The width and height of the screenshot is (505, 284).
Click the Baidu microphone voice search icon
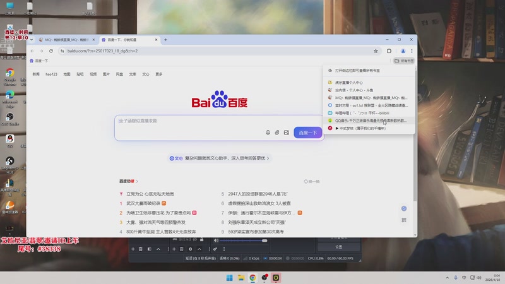pyautogui.click(x=268, y=133)
